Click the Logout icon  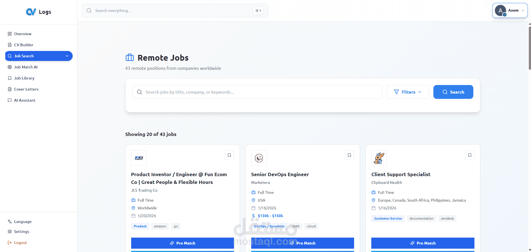[x=10, y=243]
